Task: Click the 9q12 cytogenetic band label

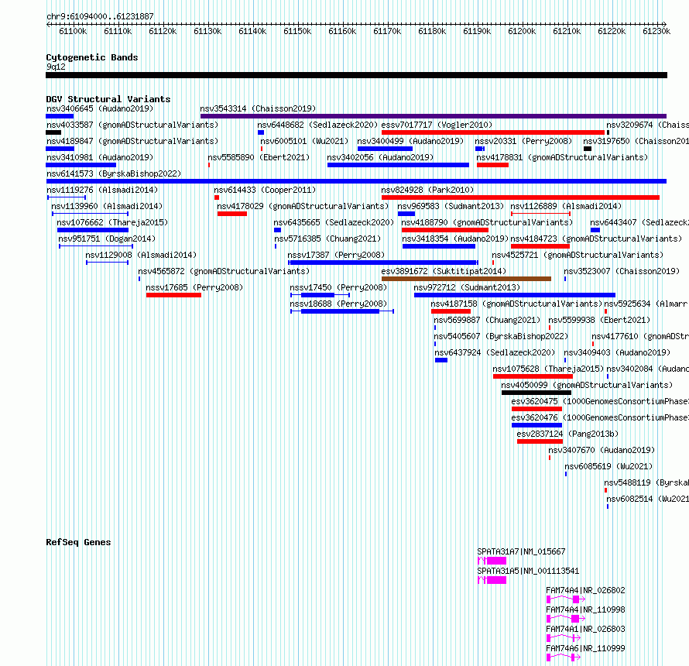Action: tap(56, 67)
